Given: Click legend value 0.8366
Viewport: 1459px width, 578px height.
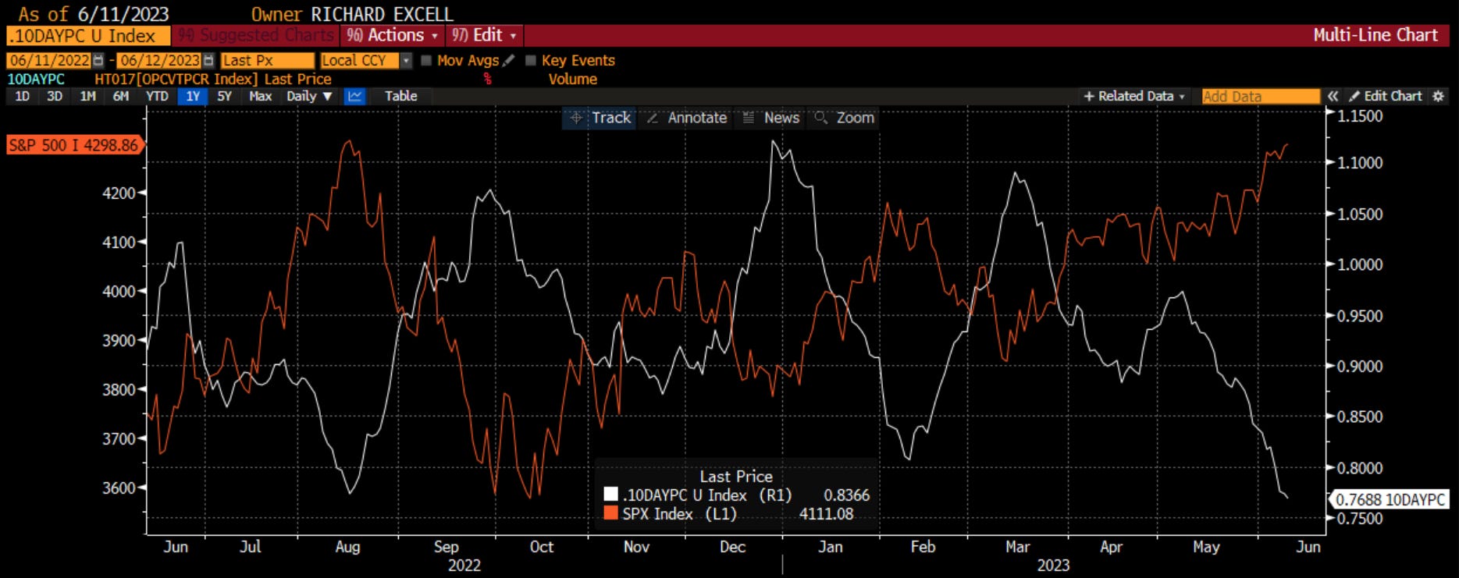Looking at the screenshot, I should point(847,495).
